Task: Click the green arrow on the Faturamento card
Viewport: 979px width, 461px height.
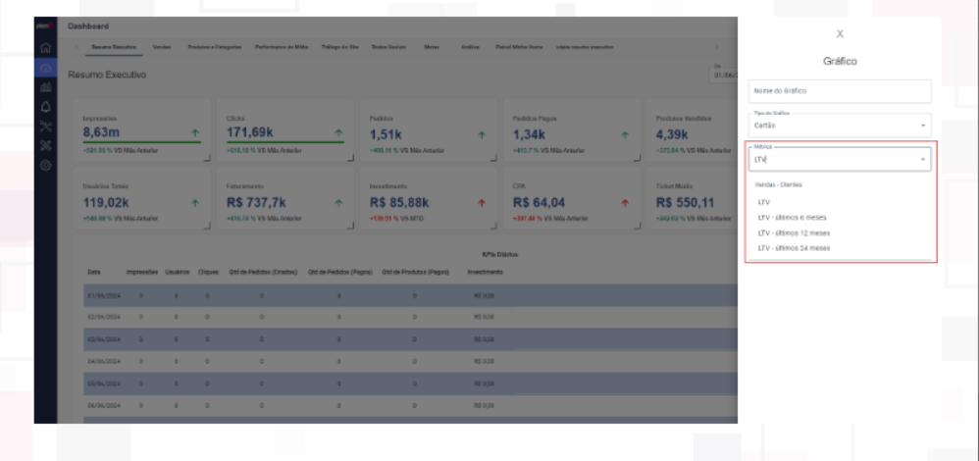Action: [x=338, y=202]
